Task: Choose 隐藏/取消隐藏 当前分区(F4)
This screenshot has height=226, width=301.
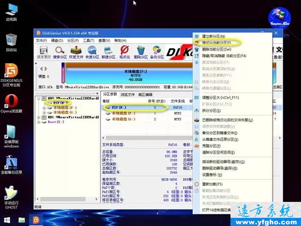Action: tap(233, 56)
